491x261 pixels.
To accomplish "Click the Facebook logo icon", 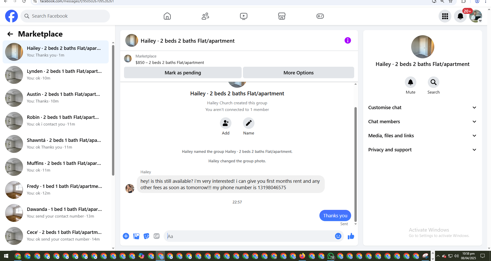I will tap(12, 16).
